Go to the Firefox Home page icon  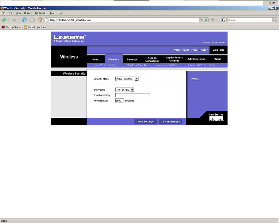click(40, 20)
